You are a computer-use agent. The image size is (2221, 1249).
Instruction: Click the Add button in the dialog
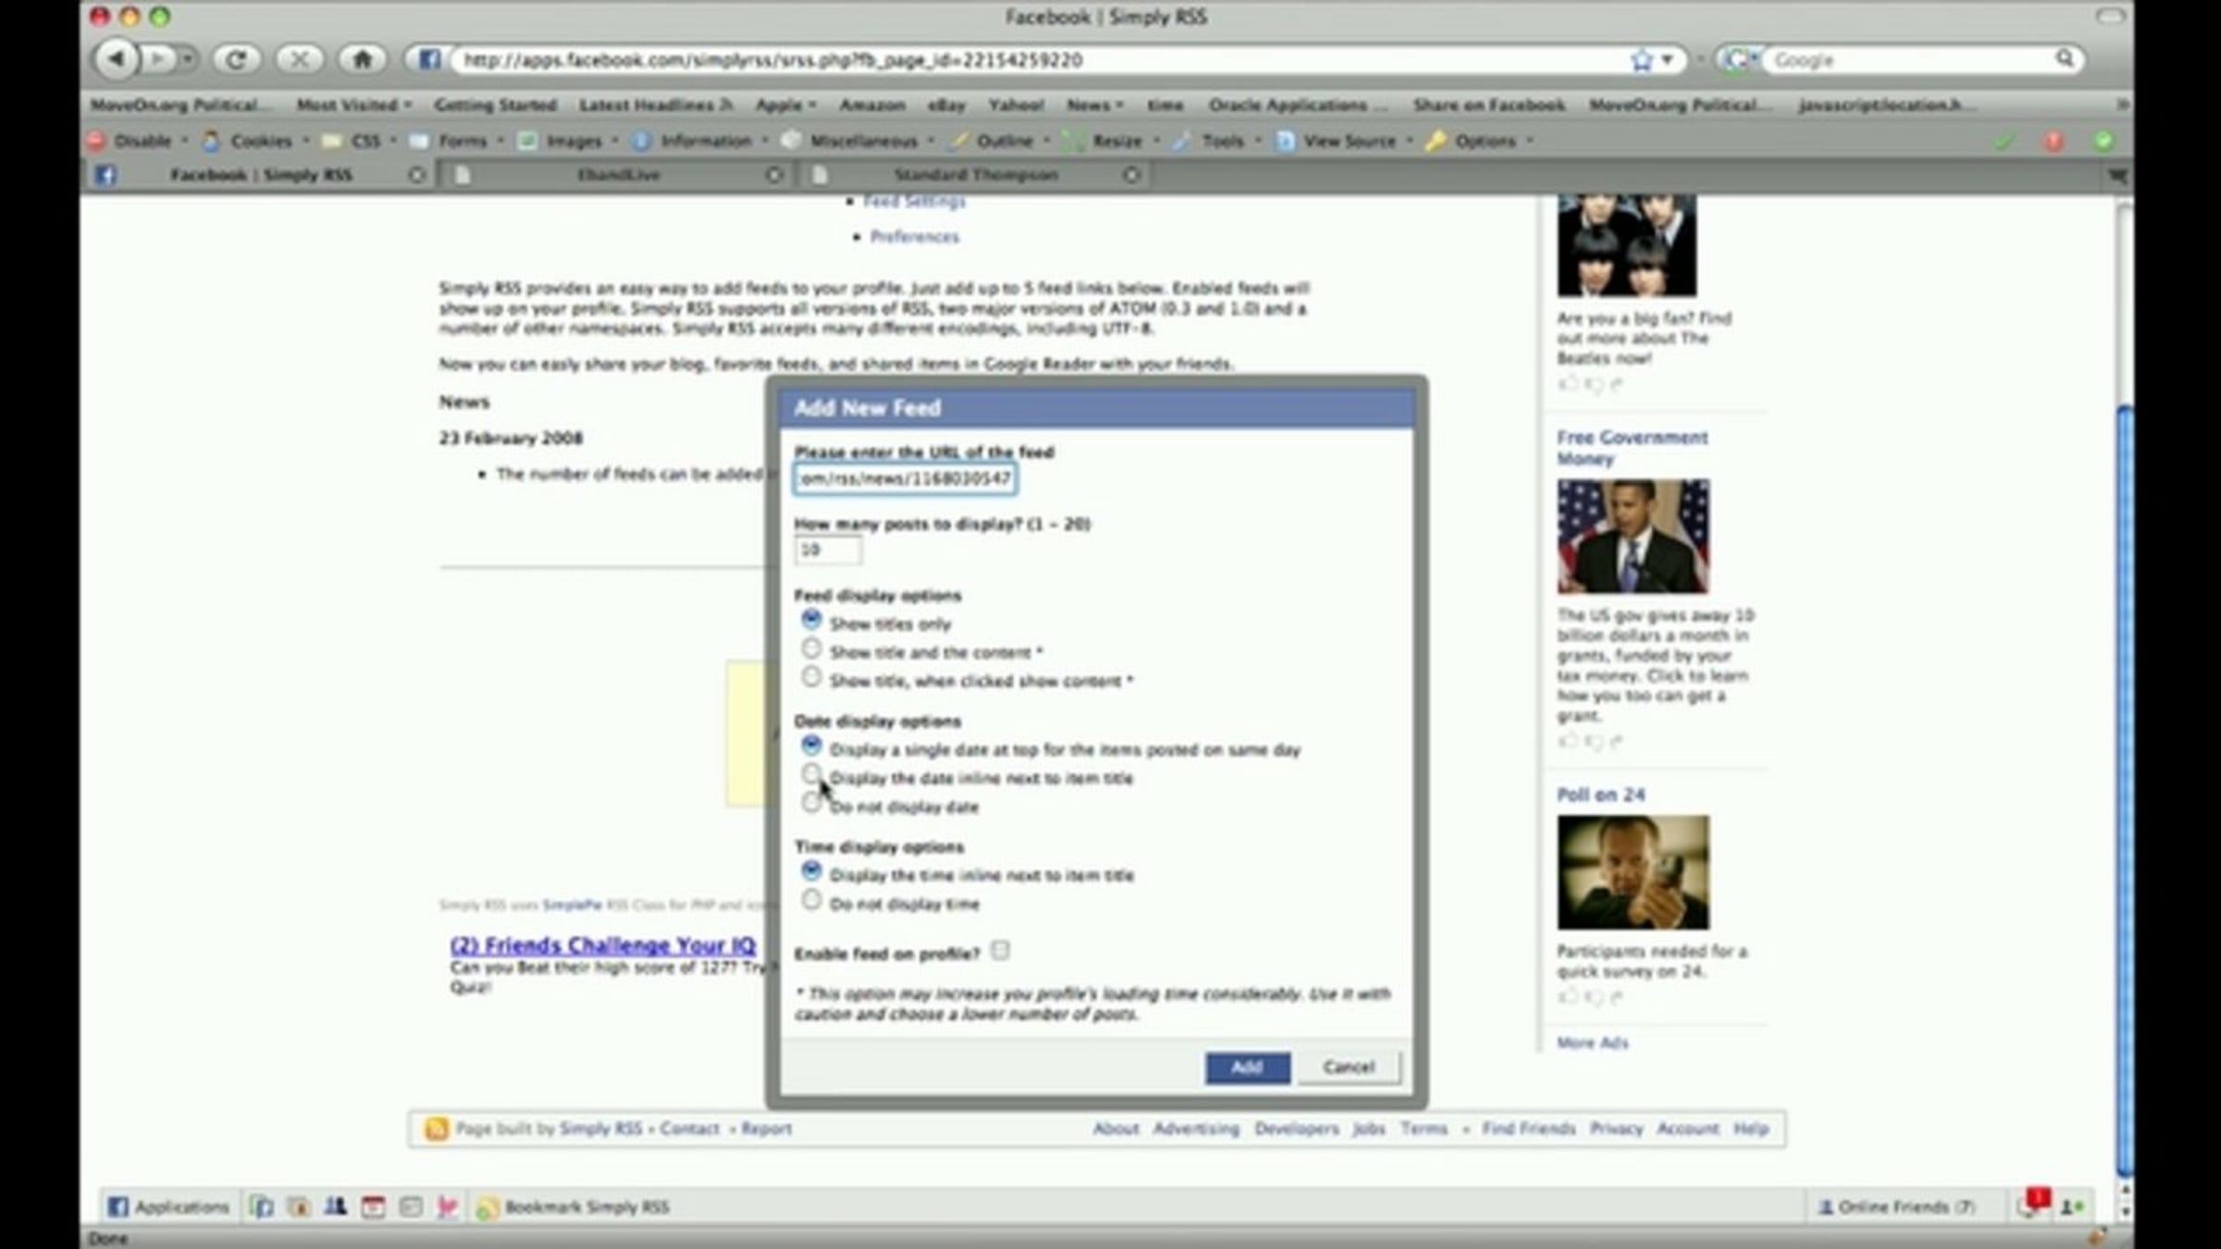(1247, 1067)
